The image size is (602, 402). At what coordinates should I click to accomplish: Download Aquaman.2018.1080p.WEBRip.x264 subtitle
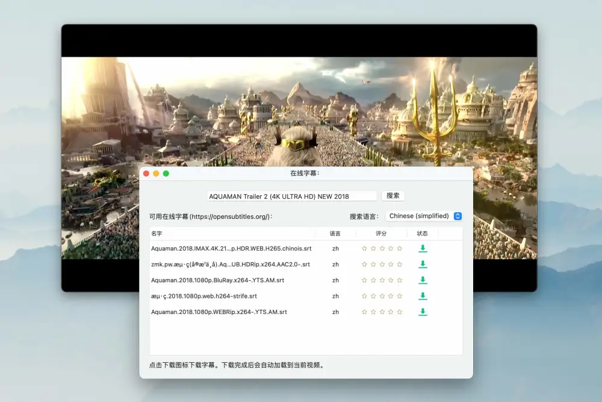[423, 312]
